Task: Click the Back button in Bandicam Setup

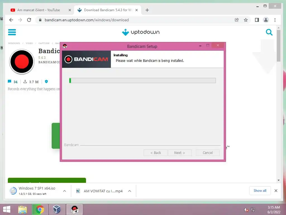Action: coord(156,153)
